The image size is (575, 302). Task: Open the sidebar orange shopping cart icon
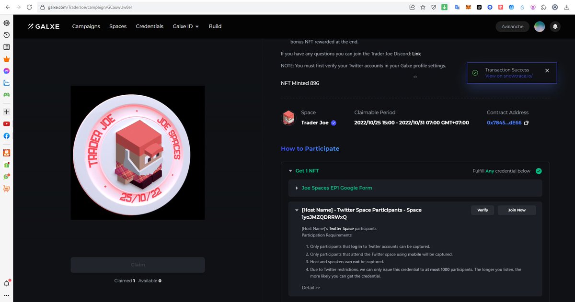(x=7, y=189)
